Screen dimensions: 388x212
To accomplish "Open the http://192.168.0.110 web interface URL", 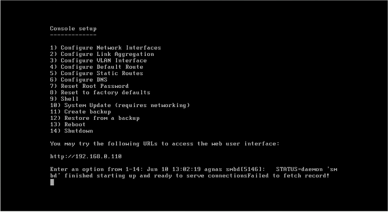I will tap(86, 157).
